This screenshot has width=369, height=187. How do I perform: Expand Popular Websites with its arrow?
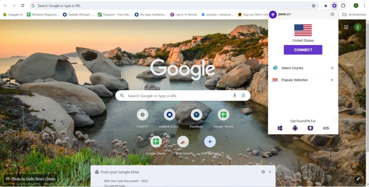[332, 80]
